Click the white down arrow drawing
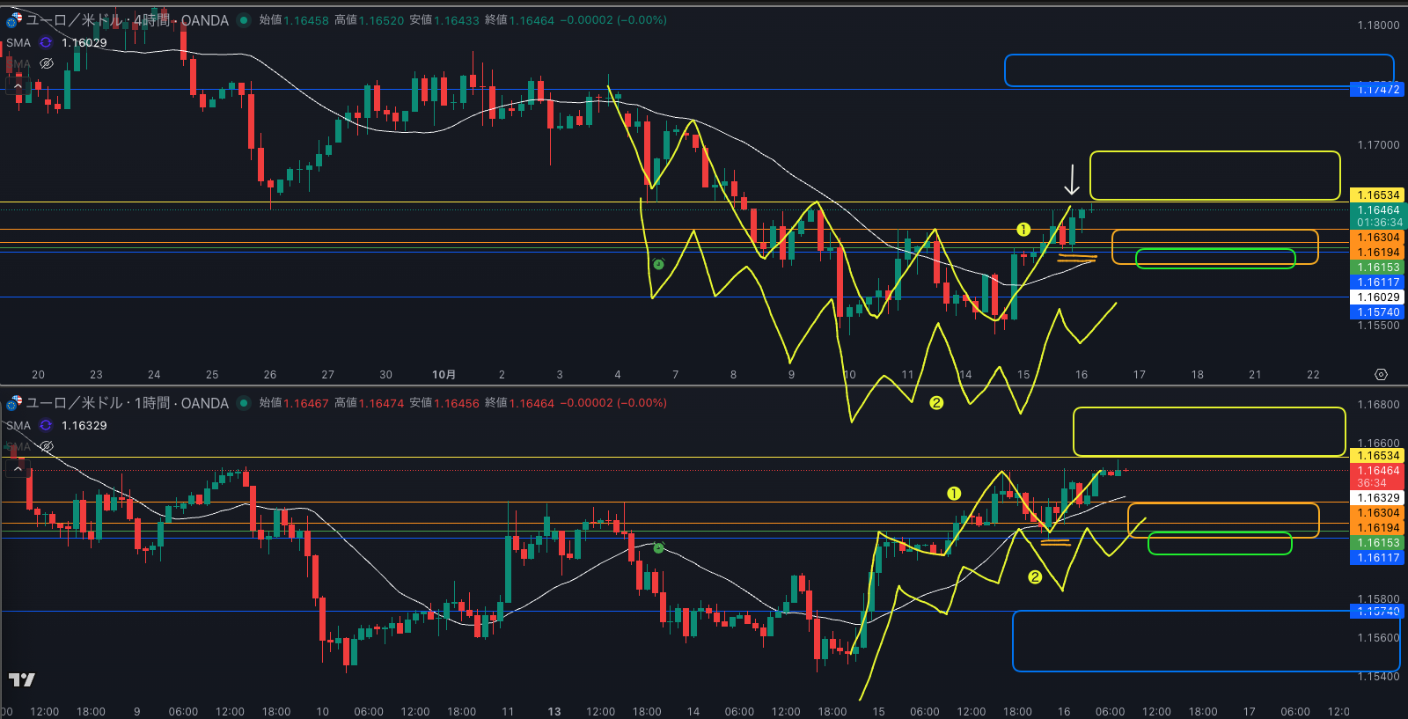The width and height of the screenshot is (1408, 719). [x=1071, y=180]
